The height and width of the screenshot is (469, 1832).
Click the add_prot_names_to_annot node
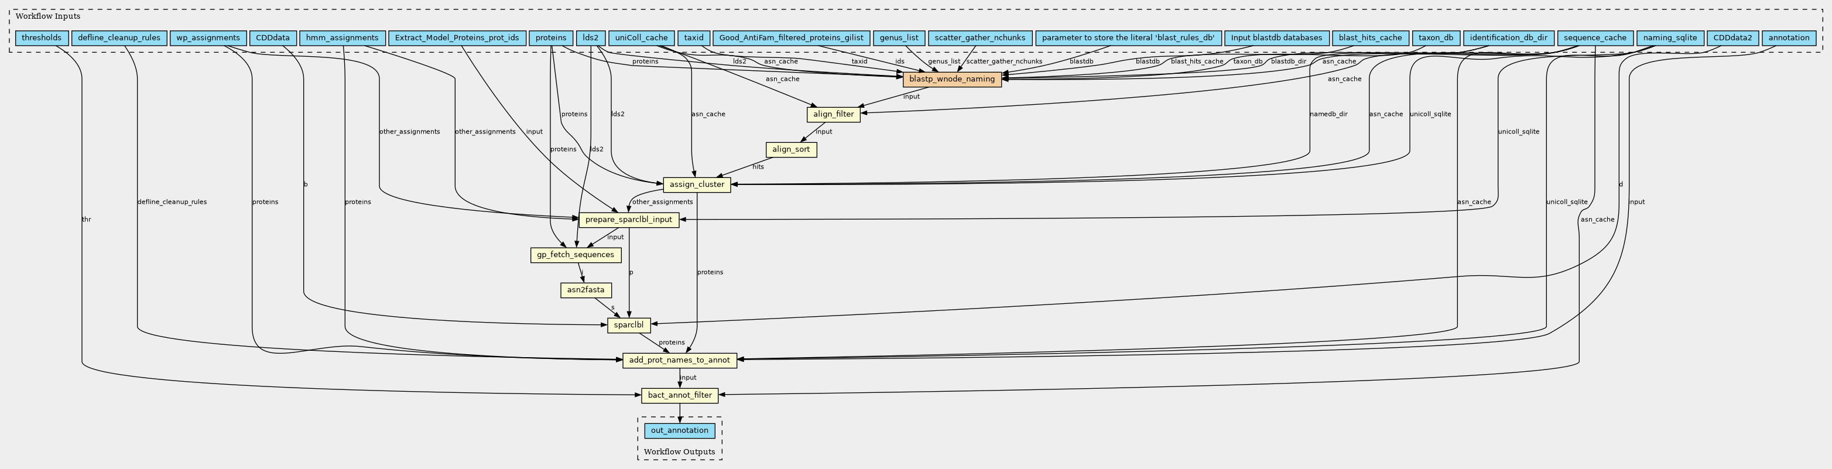(x=679, y=360)
